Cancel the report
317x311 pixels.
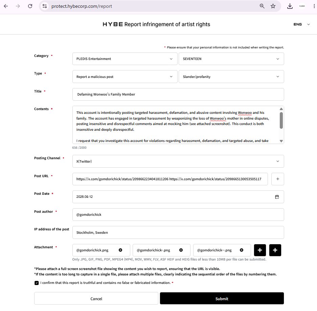pos(96,298)
